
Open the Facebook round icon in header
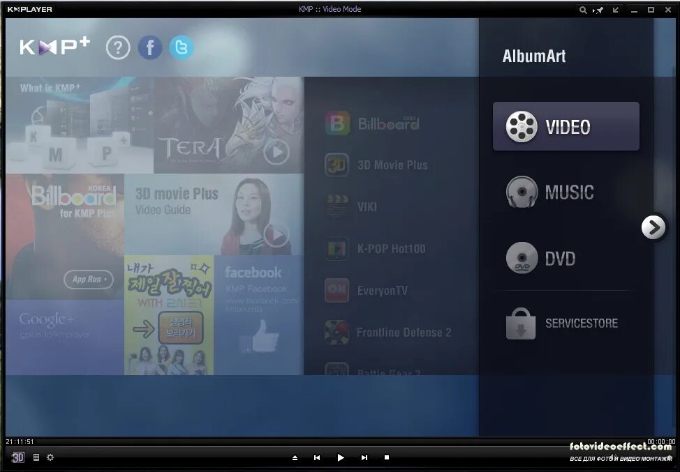pyautogui.click(x=150, y=47)
